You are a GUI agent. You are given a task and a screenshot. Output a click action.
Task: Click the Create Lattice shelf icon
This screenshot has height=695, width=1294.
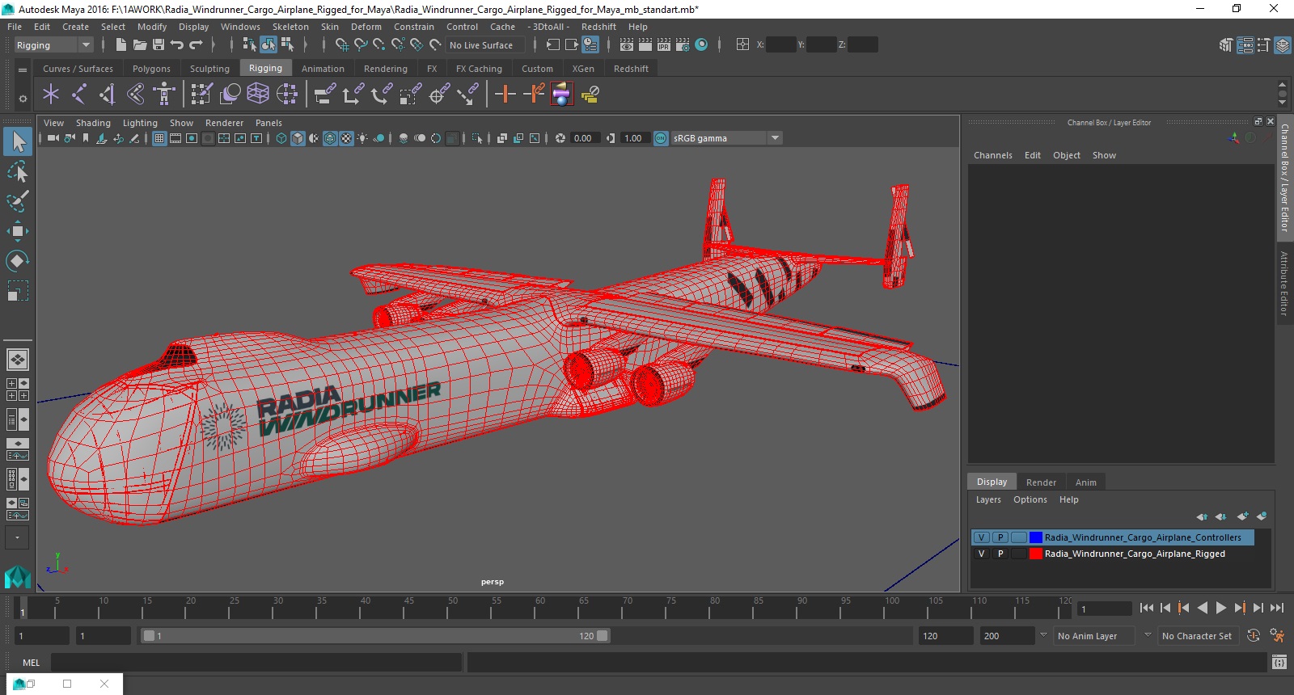258,95
